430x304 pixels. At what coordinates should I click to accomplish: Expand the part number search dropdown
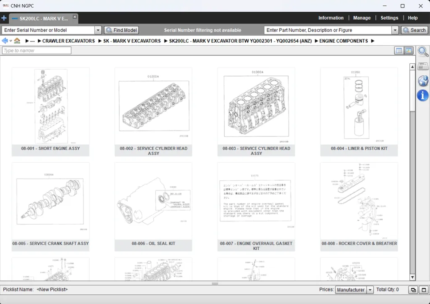[x=395, y=30]
